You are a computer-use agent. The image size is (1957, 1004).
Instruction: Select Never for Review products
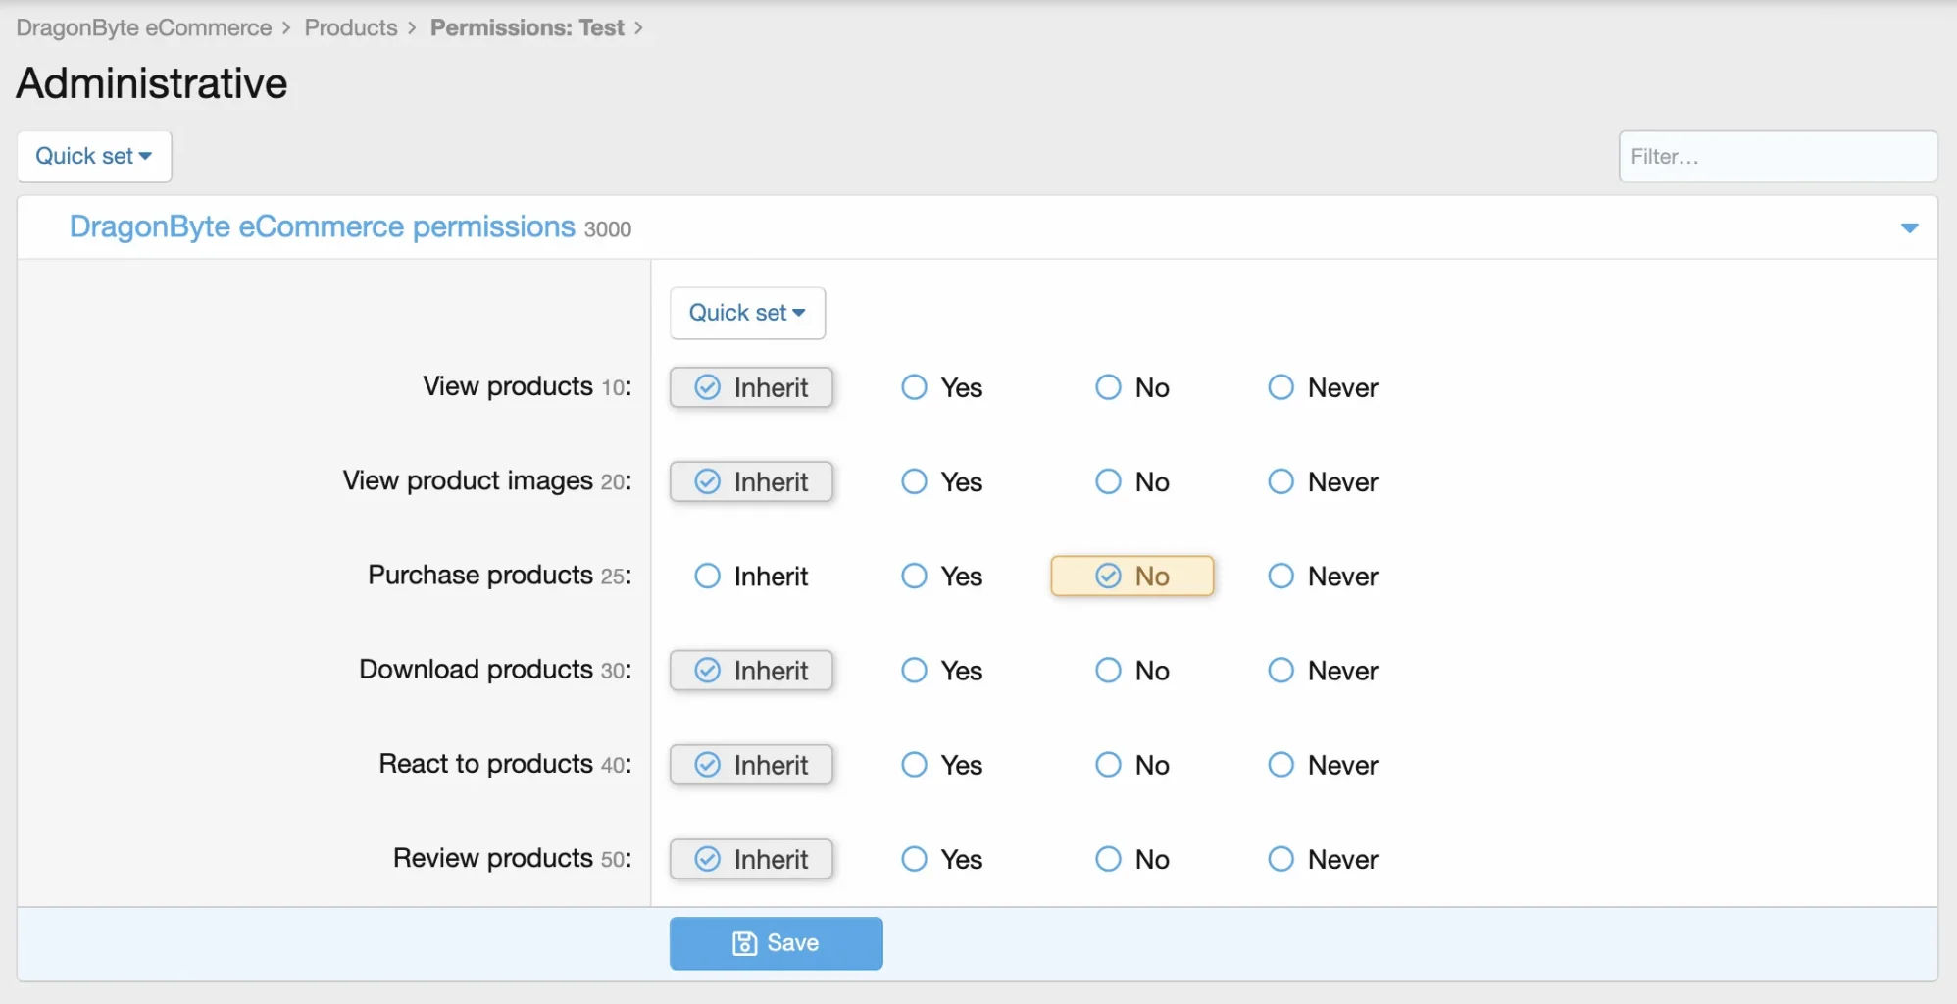1323,859
